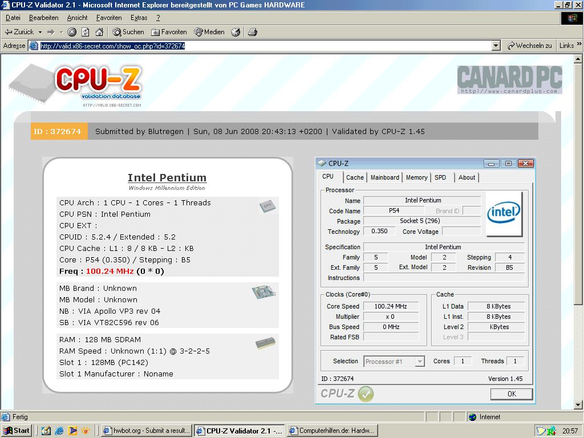Open the Suchen search pane
Image resolution: width=584 pixels, height=438 pixels.
(128, 32)
